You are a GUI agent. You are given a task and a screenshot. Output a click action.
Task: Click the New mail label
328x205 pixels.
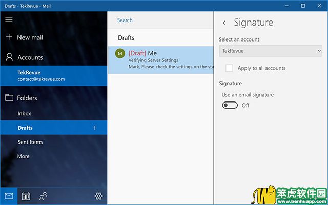(30, 37)
